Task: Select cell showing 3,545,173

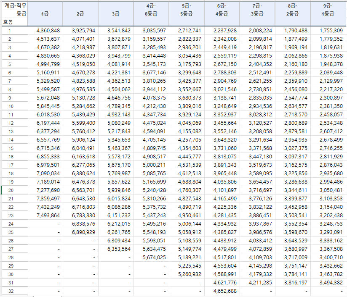Action: point(151,64)
